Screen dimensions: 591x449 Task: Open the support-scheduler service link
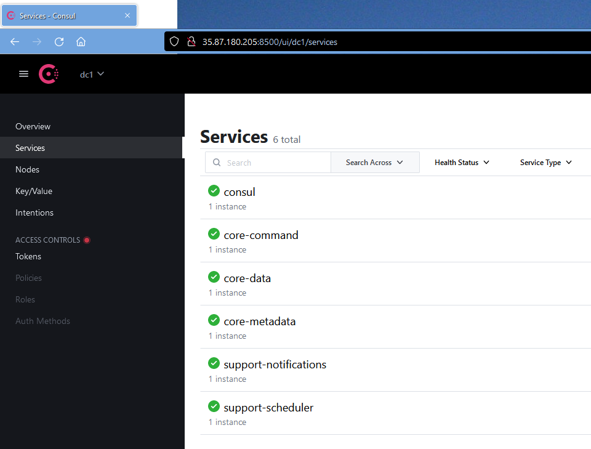(268, 408)
